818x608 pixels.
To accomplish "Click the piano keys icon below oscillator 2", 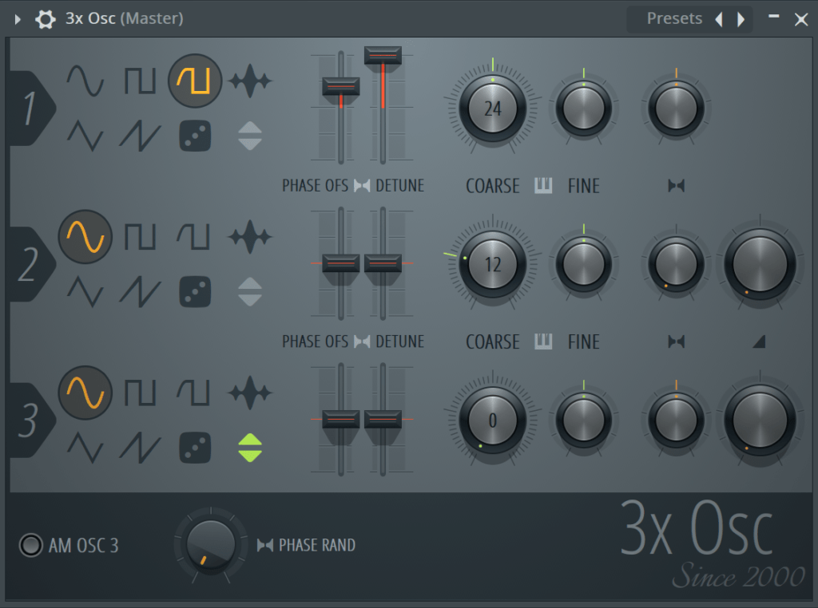I will pyautogui.click(x=543, y=342).
